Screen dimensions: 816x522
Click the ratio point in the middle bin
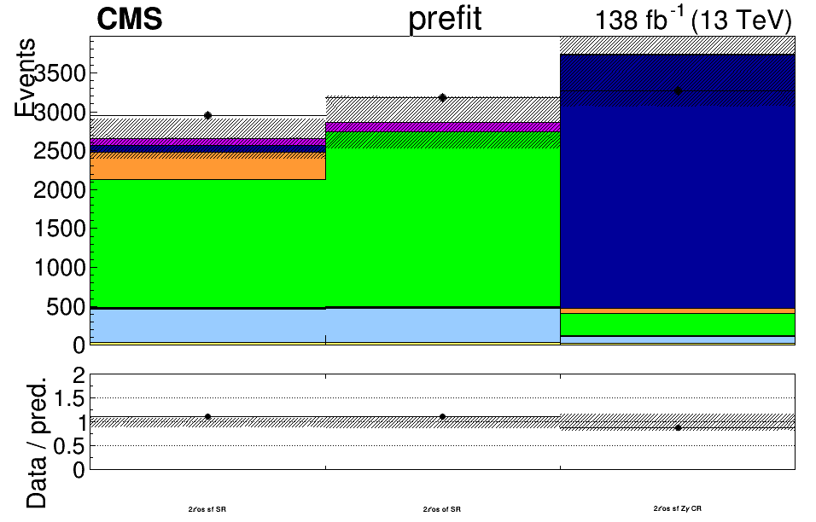[x=442, y=416]
